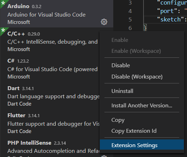The width and height of the screenshot is (187, 157).
Task: Click 'Arduino for Visual Studio Code' description
Action: tap(46, 15)
